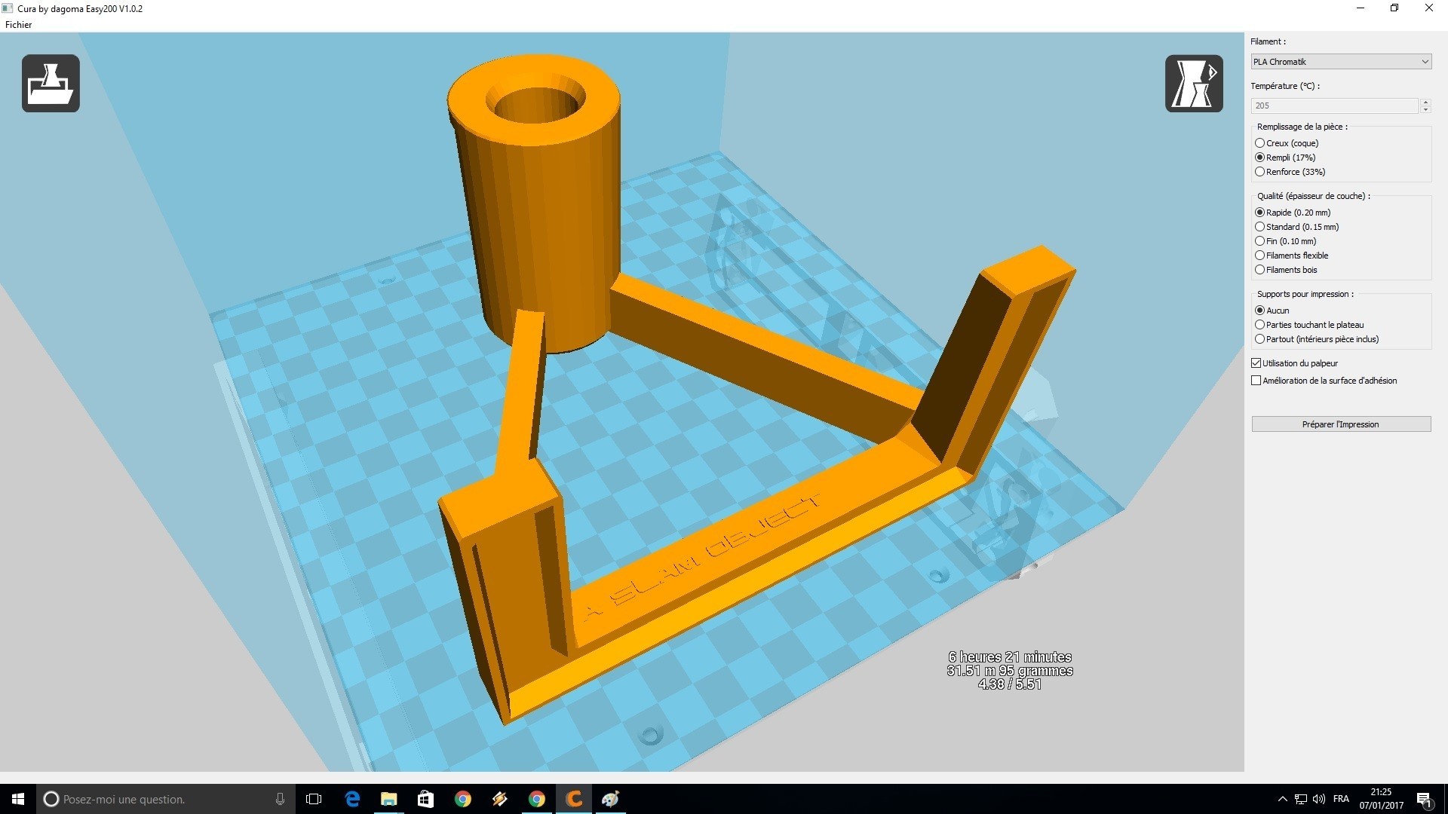
Task: Increase the temperature with the up arrow
Action: (x=1425, y=102)
